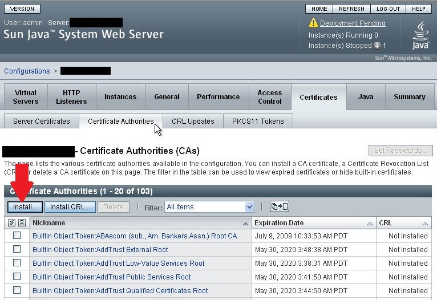Open the Filter dropdown showing All Items
Image resolution: width=437 pixels, height=300 pixels.
click(x=209, y=207)
